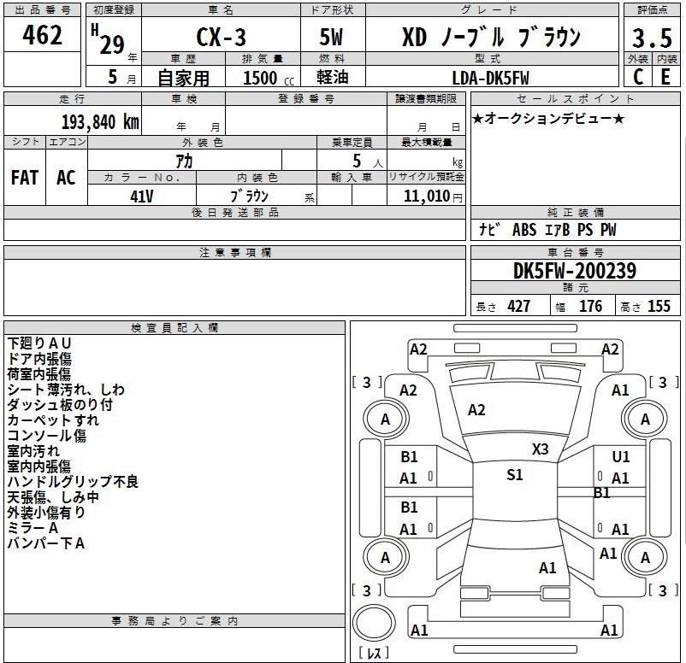Click the lot number 462
Image resolution: width=686 pixels, height=663 pixels.
(43, 34)
